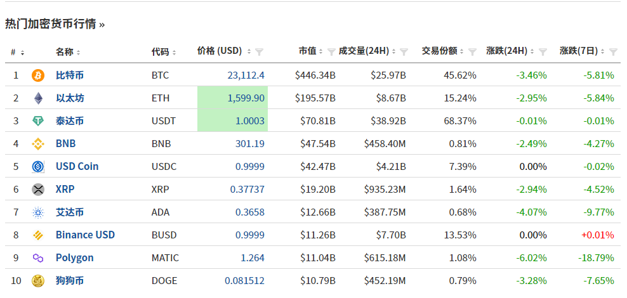Open the 市值 column filter funnel
This screenshot has height=298, width=627.
(x=331, y=52)
